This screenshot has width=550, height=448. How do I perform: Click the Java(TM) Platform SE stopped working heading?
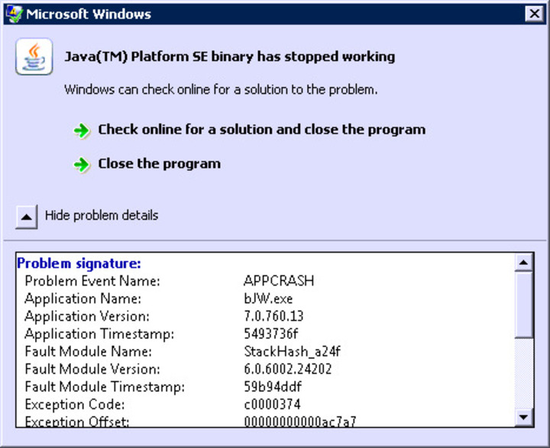230,56
